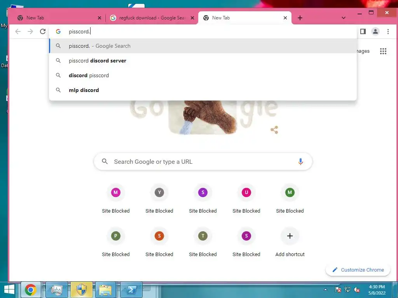This screenshot has width=398, height=298.
Task: Click the muted volume tray icon
Action: coord(357,289)
